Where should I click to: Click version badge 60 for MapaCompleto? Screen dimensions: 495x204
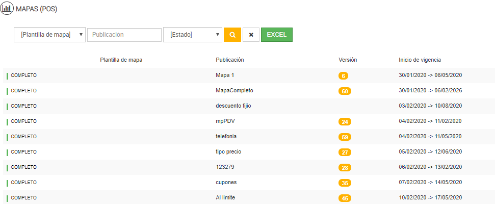click(x=345, y=91)
